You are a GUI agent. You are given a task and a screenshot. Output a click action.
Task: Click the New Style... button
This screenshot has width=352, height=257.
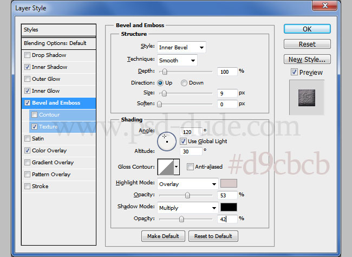[x=307, y=59]
